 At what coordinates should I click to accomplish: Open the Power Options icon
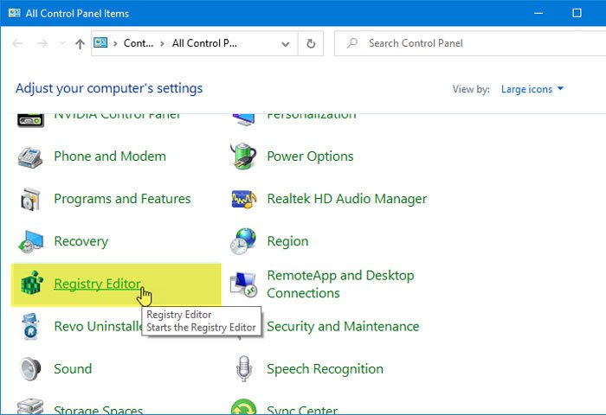(244, 156)
